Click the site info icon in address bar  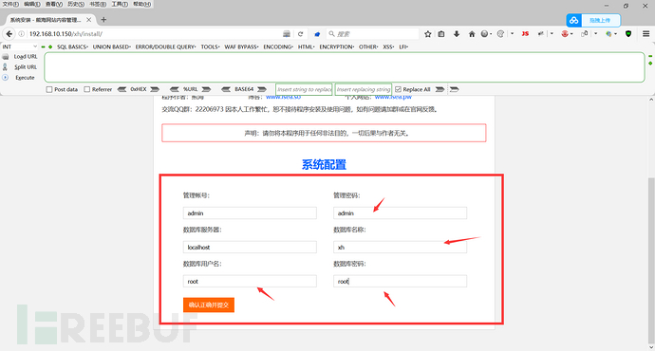tap(21, 34)
